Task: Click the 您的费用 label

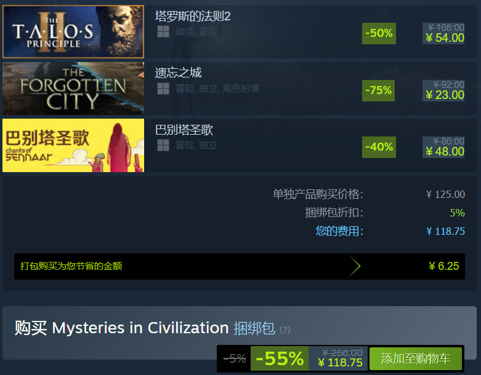Action: tap(339, 231)
